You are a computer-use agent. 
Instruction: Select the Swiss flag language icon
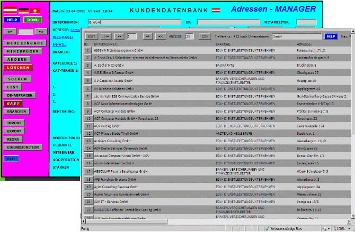coord(35,11)
